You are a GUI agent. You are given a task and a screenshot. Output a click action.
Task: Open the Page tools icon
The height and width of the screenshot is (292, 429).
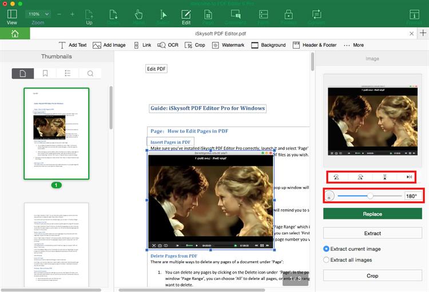click(x=208, y=14)
